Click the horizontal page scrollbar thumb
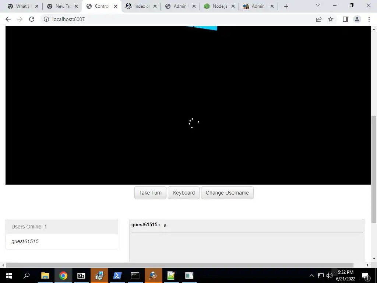The width and height of the screenshot is (377, 283). [x=180, y=265]
